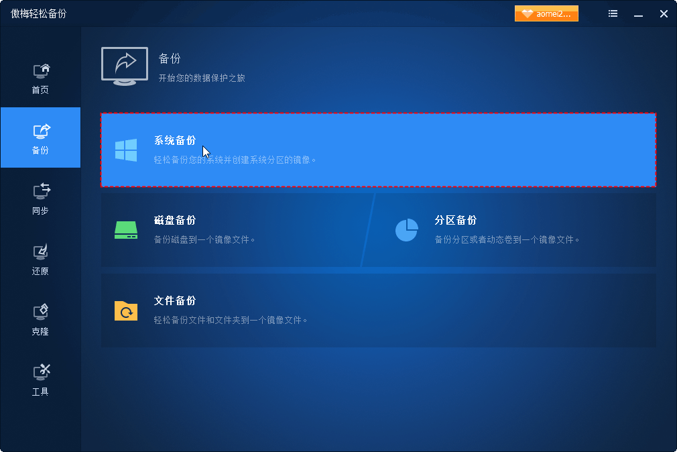Click the pie chart icon for 分区备份
Image resolution: width=677 pixels, height=452 pixels.
pos(407,230)
